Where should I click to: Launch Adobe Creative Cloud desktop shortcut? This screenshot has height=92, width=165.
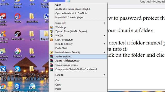click(3, 19)
